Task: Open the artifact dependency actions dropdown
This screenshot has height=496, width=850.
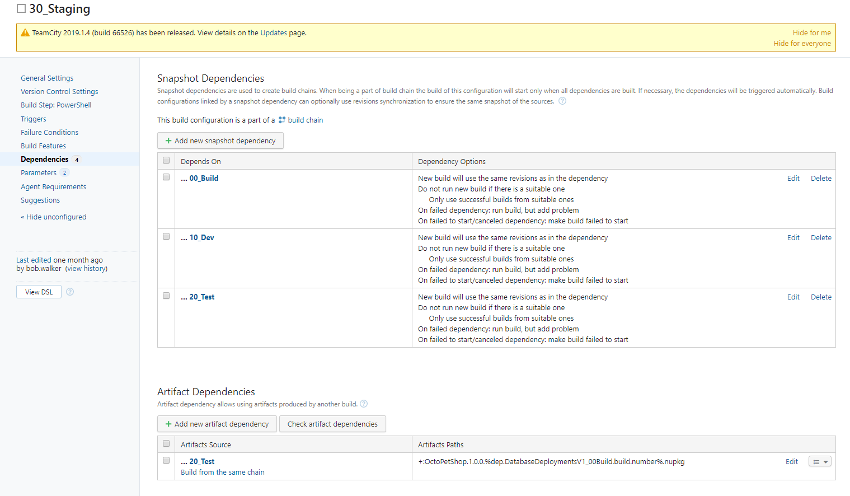Action: (820, 462)
